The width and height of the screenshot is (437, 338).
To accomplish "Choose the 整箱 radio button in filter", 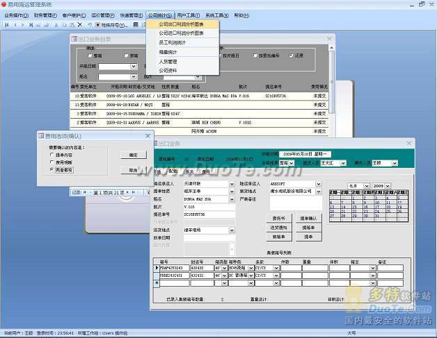I will (x=90, y=56).
